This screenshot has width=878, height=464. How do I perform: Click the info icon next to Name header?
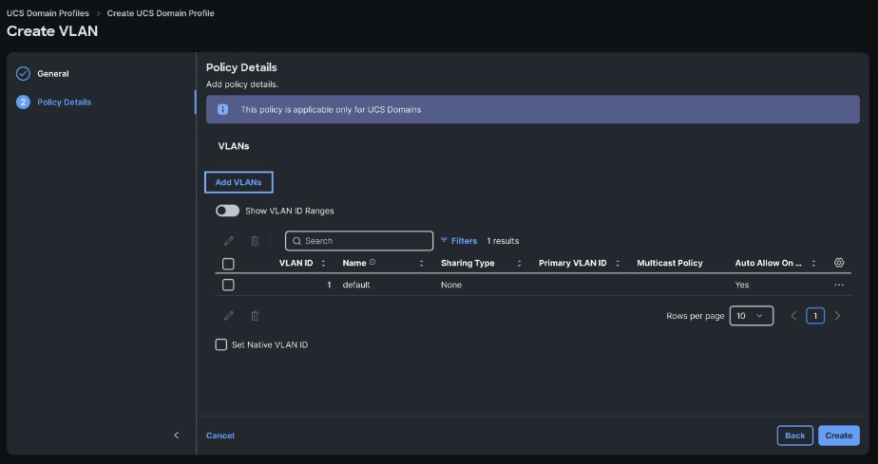pyautogui.click(x=372, y=262)
